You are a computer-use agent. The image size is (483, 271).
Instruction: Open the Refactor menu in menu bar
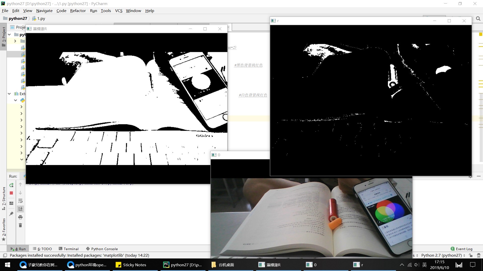[x=78, y=11]
